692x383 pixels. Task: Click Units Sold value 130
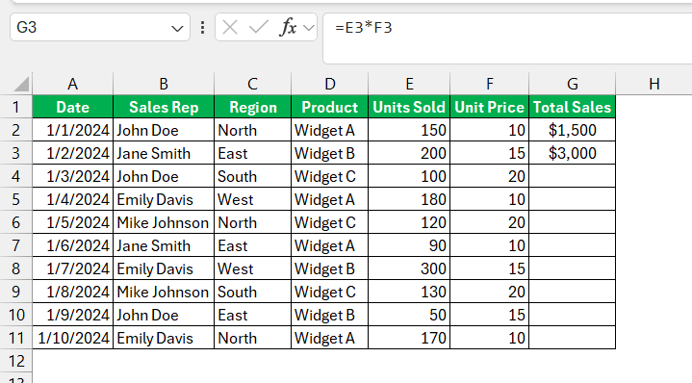click(x=409, y=292)
